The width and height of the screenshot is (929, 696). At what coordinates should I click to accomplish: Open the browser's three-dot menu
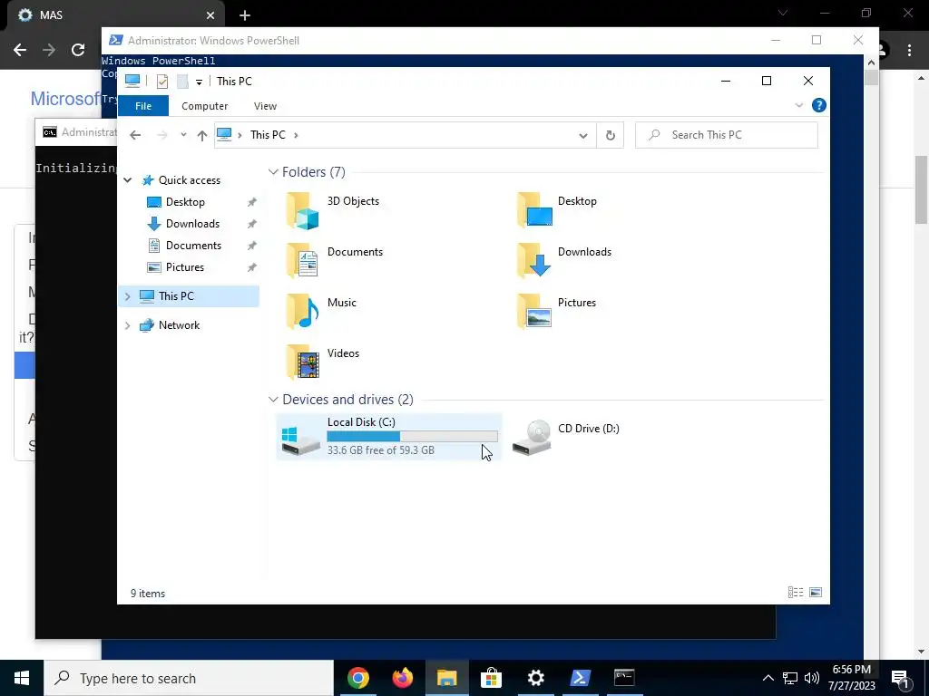tap(909, 51)
